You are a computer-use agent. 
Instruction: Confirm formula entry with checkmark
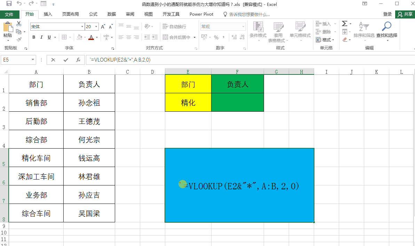point(66,60)
